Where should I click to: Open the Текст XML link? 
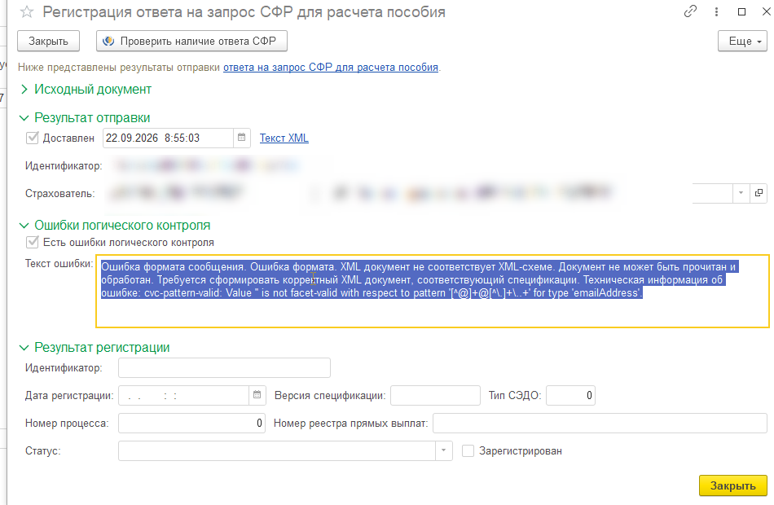coord(284,138)
